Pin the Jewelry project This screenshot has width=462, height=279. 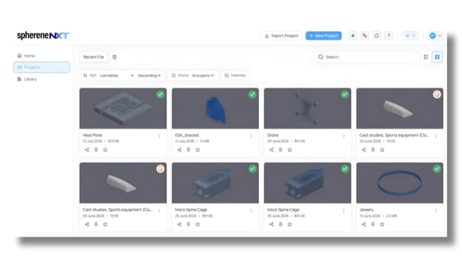coord(373,224)
